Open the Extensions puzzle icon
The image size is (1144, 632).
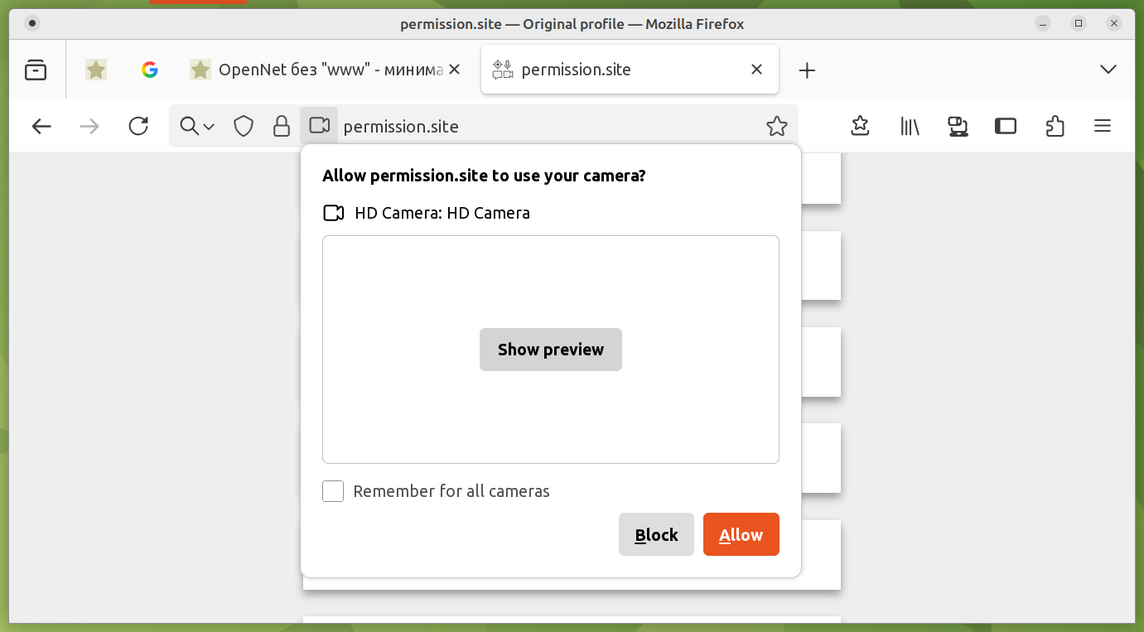coord(1055,126)
